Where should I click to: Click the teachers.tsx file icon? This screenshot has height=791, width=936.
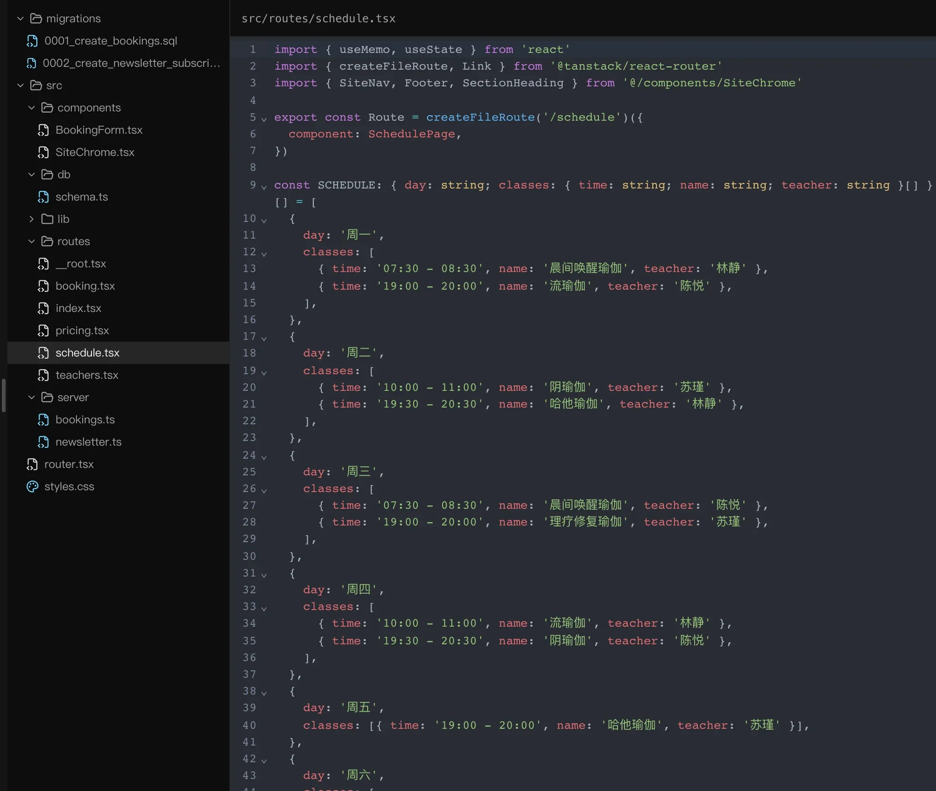(43, 375)
